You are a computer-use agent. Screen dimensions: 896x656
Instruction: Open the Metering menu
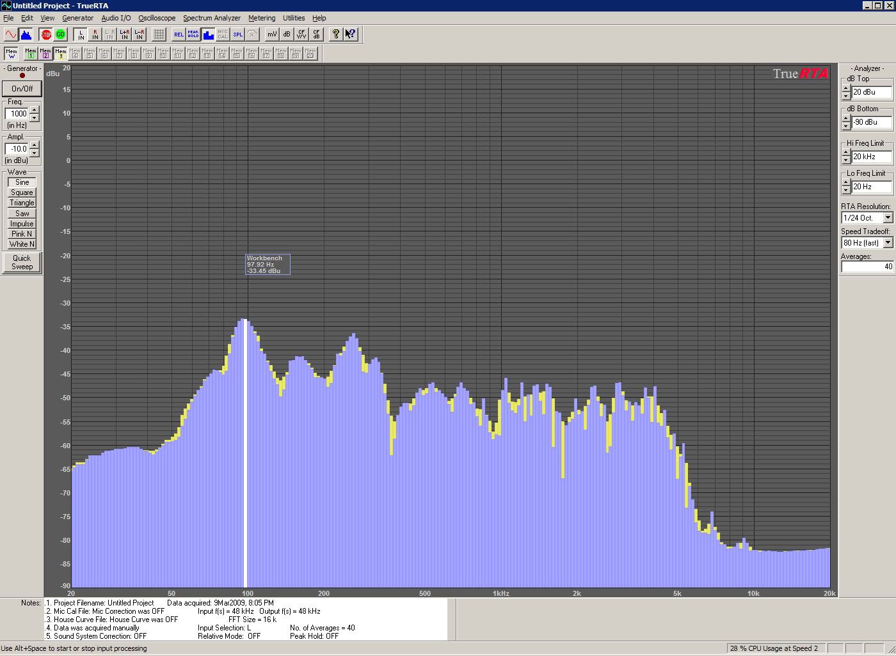coord(262,18)
